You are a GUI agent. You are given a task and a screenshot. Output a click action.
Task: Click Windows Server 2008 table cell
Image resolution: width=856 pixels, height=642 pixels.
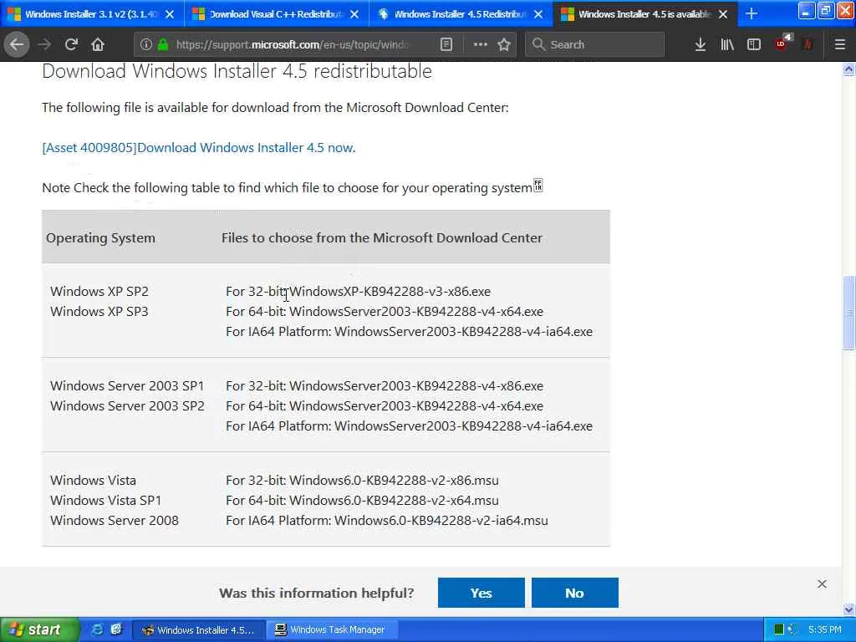(x=115, y=521)
